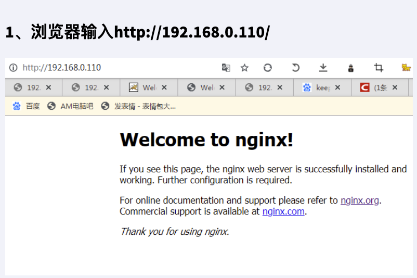Click the globe icon beside 发表情 bookmark
Image resolution: width=417 pixels, height=278 pixels.
pos(105,106)
